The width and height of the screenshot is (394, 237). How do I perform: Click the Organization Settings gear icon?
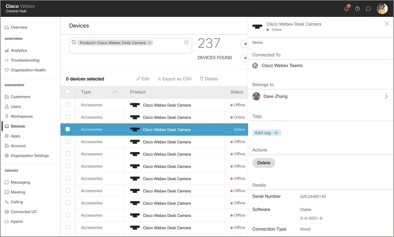pos(7,156)
